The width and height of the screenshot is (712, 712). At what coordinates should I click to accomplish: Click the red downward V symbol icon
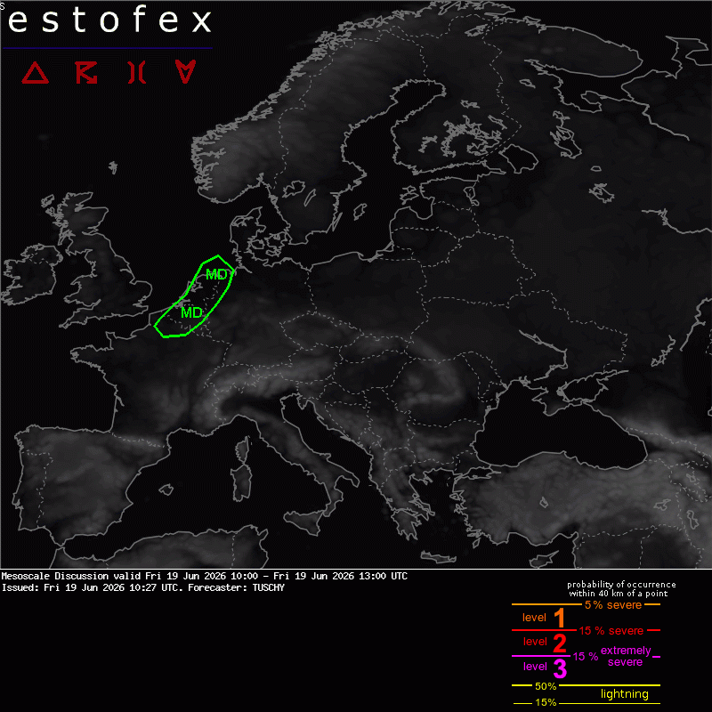point(186,71)
